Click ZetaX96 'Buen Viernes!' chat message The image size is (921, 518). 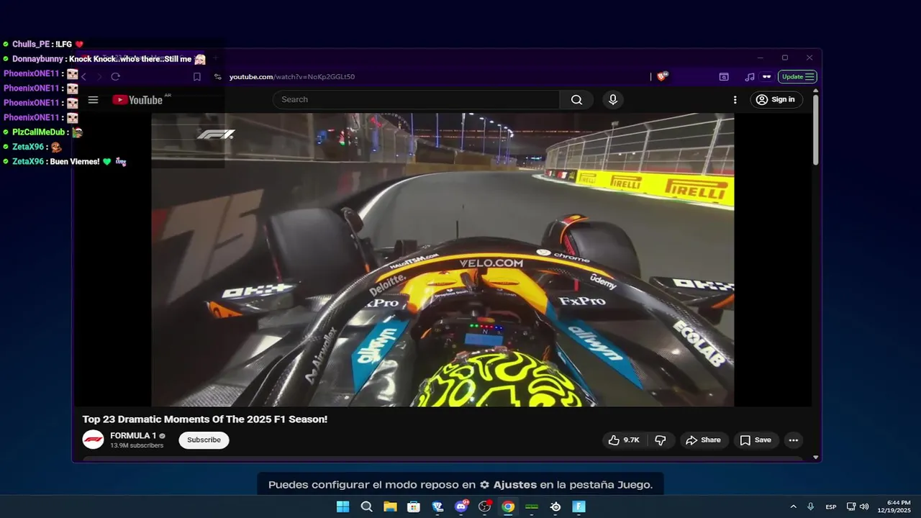(x=65, y=162)
